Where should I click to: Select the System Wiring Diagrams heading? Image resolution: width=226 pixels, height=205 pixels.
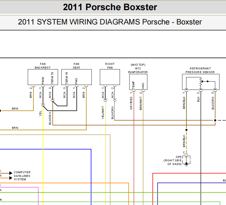pyautogui.click(x=110, y=22)
